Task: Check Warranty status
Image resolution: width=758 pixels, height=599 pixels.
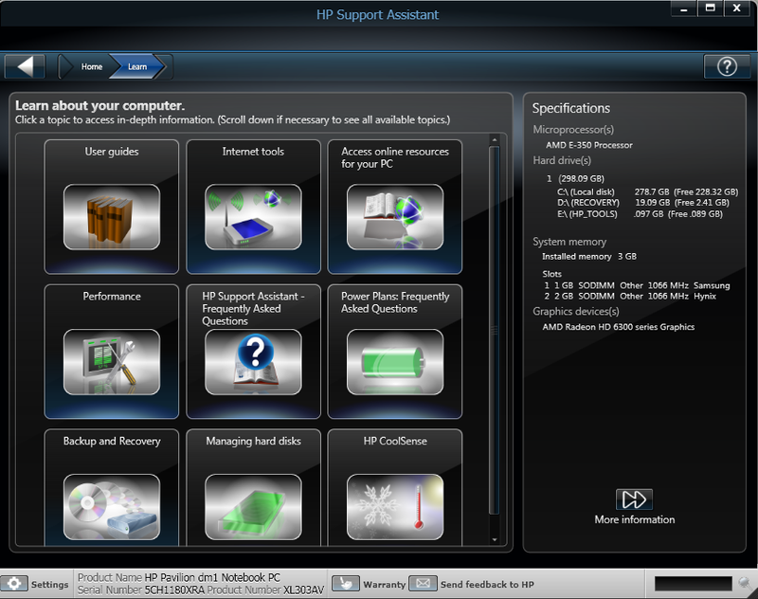Action: pyautogui.click(x=370, y=584)
